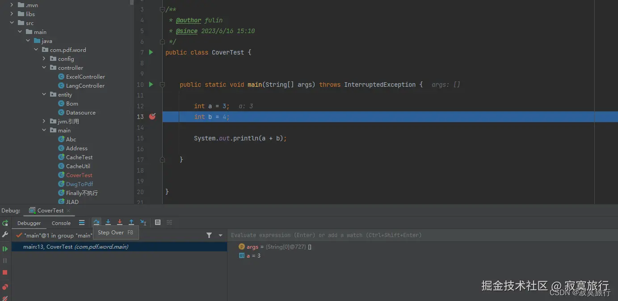Expand the .mvn folder
The width and height of the screenshot is (618, 301).
(12, 5)
